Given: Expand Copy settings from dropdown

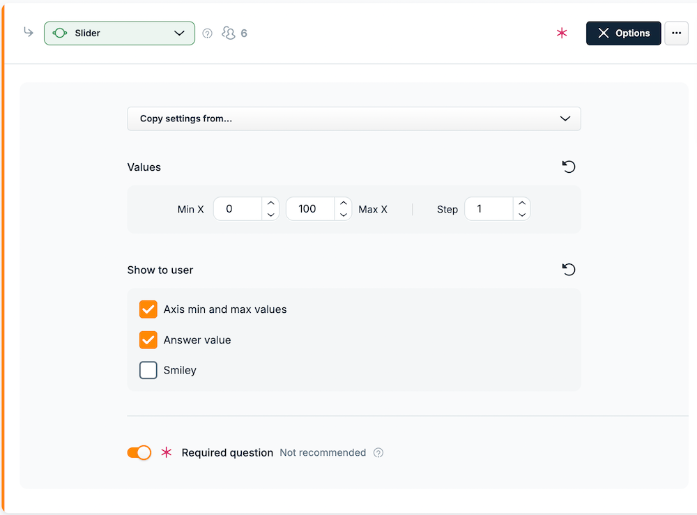Looking at the screenshot, I should [x=354, y=118].
